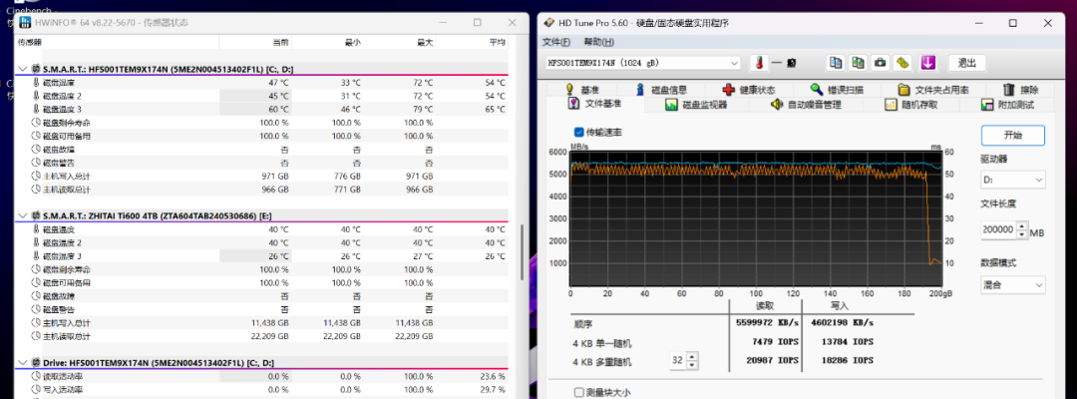The height and width of the screenshot is (399, 1077).
Task: Click the chip icon beside ZHITAI Ti600 4TB header
Action: coord(37,216)
